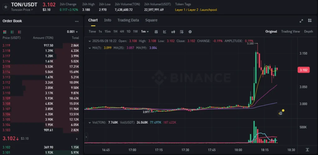Click the MA(7) value 3.099

(108, 48)
